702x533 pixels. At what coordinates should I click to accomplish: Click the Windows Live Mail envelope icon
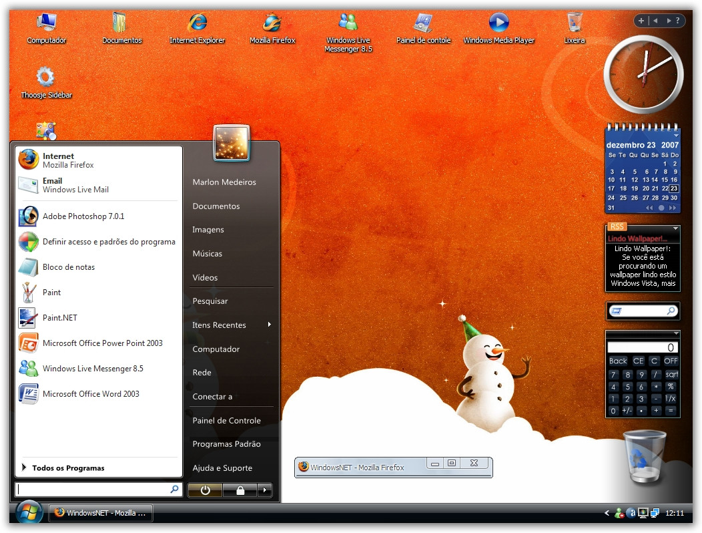(x=29, y=185)
